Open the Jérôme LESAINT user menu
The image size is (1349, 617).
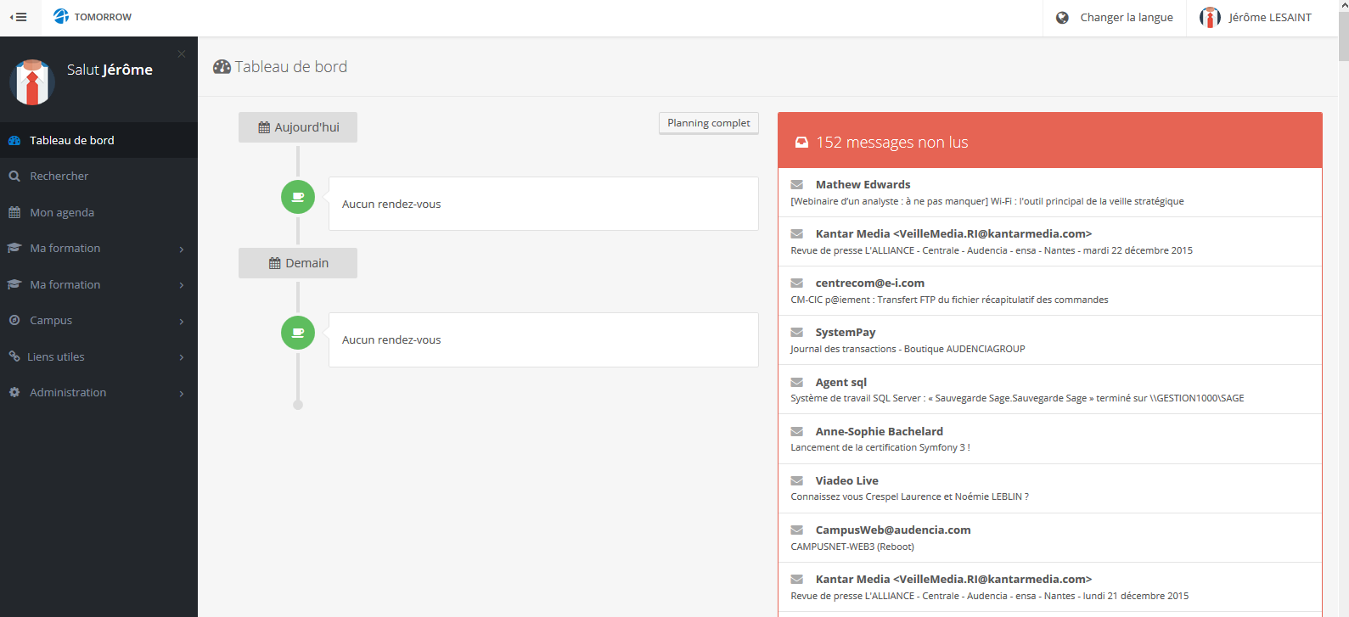coord(1256,18)
